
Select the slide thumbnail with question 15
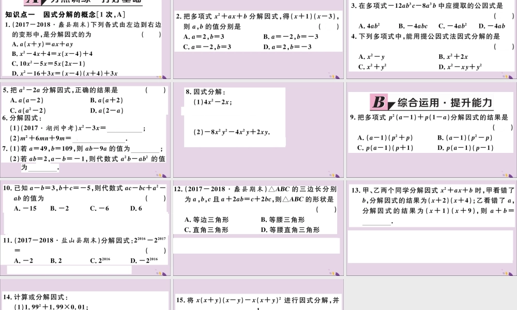258,294
